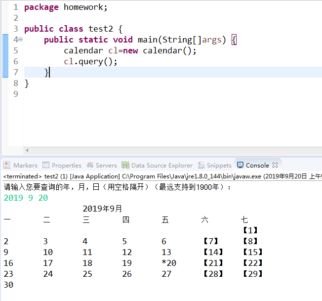Click the '四' weekday header in console
This screenshot has width=322, height=301.
pos(125,219)
